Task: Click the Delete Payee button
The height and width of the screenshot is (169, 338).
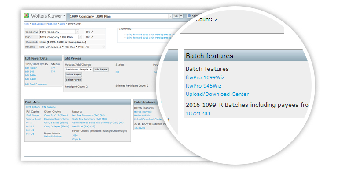Action: click(x=73, y=74)
